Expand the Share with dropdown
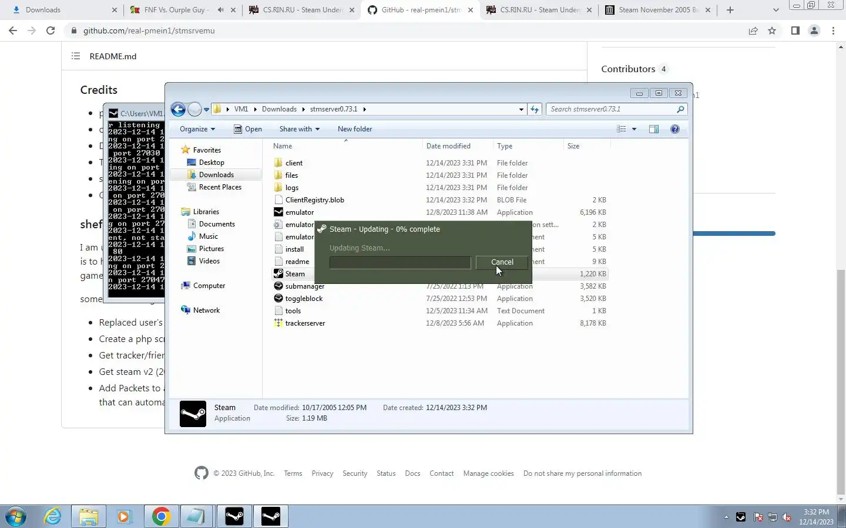The image size is (846, 528). [300, 129]
